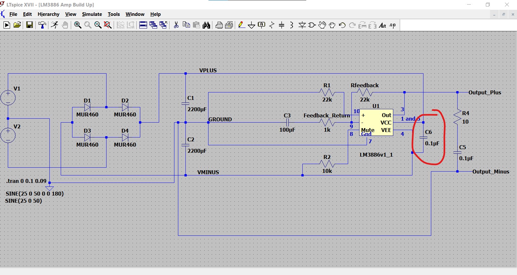Click the Output_Plus net label
This screenshot has height=275, width=517.
click(x=485, y=92)
